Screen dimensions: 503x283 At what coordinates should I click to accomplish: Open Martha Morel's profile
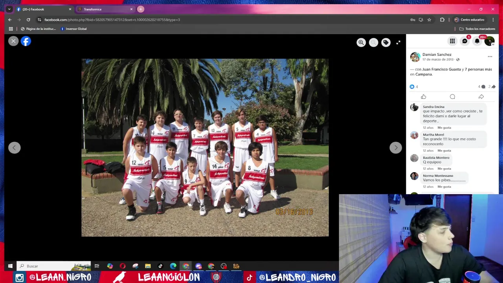(x=433, y=134)
